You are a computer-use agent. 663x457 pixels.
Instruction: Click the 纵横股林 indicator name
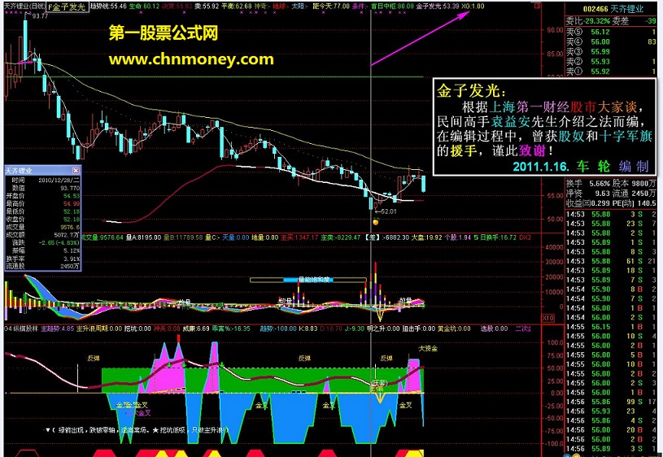24,329
